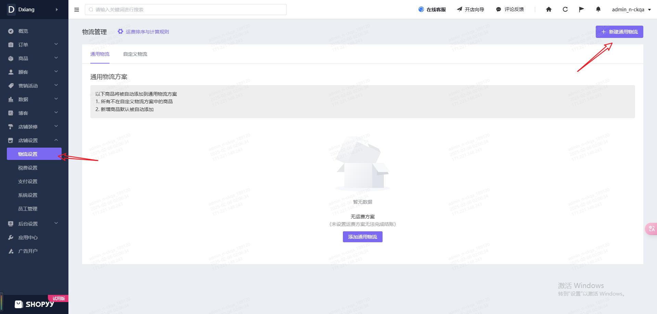The image size is (657, 314).
Task: Click 新建通用物流 button
Action: point(619,32)
